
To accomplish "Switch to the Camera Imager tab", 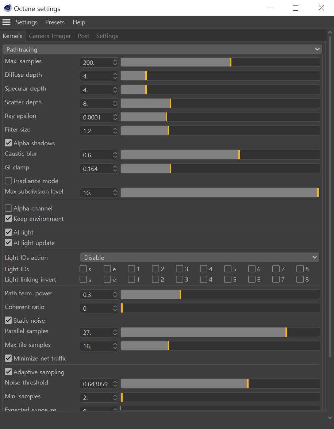I will click(50, 36).
